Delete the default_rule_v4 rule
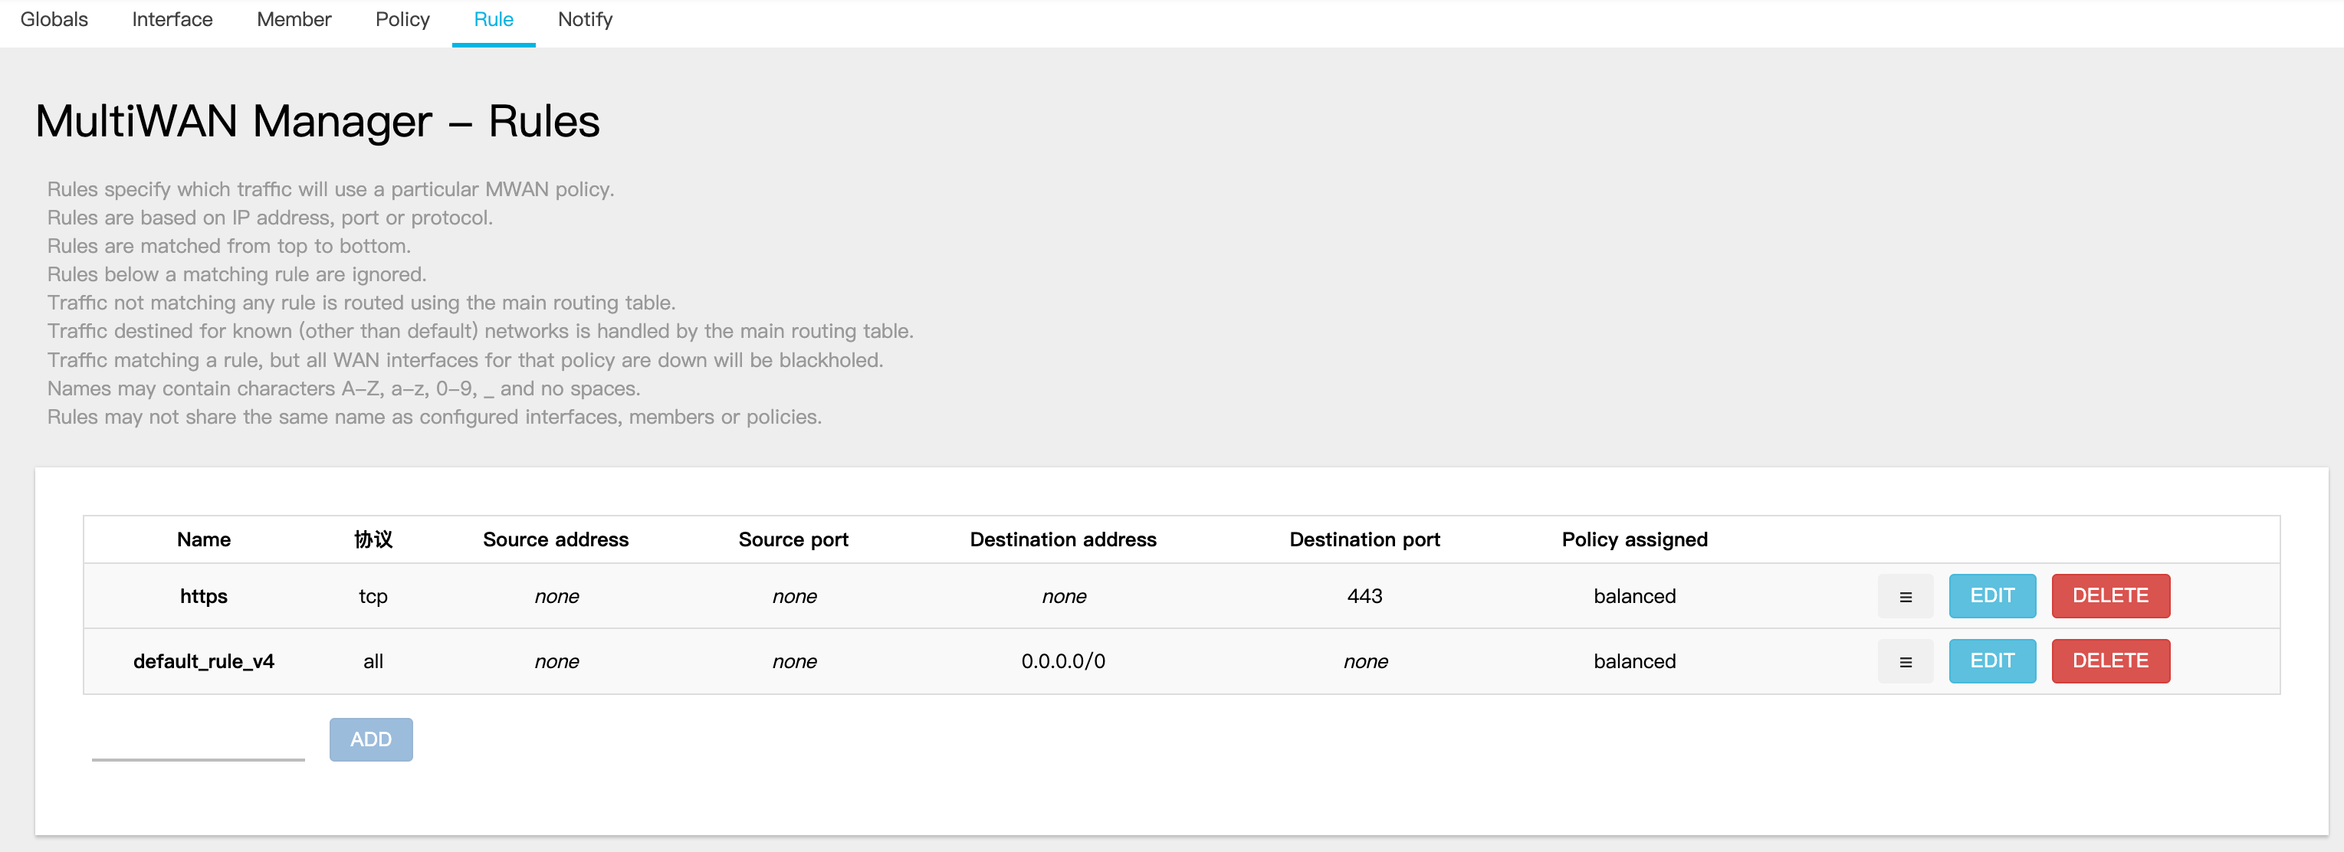 (2109, 661)
